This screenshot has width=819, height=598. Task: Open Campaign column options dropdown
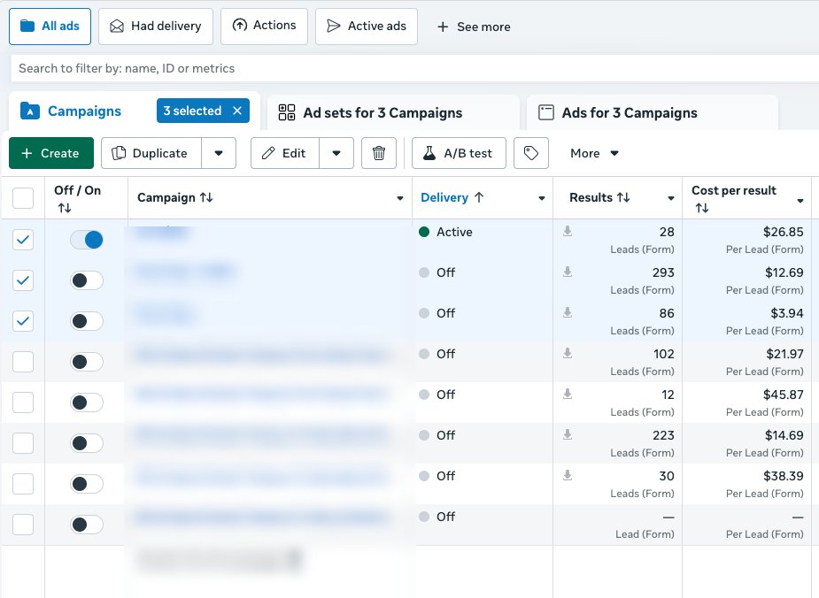[x=400, y=198]
